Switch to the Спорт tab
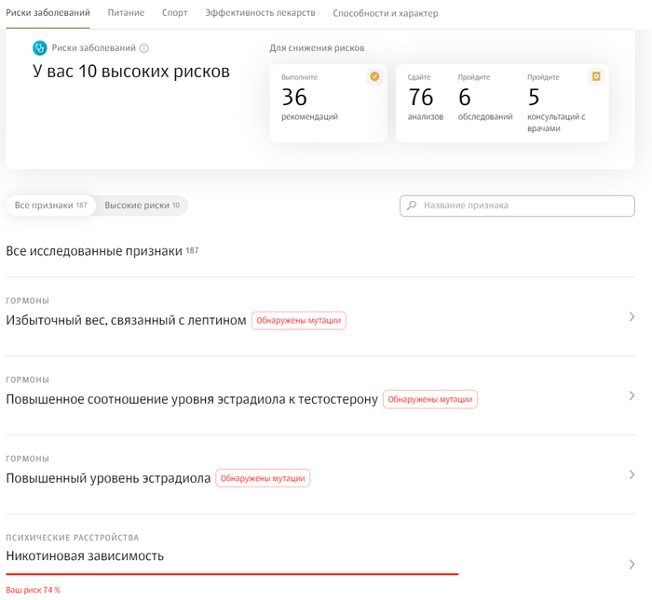Viewport: 652px width, 600px height. 175,13
